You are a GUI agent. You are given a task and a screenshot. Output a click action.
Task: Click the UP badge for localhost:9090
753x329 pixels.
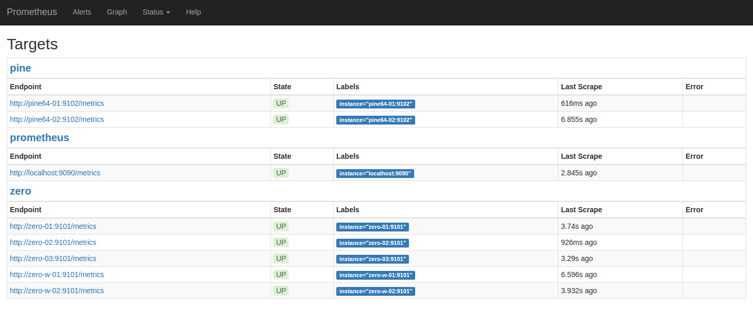click(x=281, y=173)
